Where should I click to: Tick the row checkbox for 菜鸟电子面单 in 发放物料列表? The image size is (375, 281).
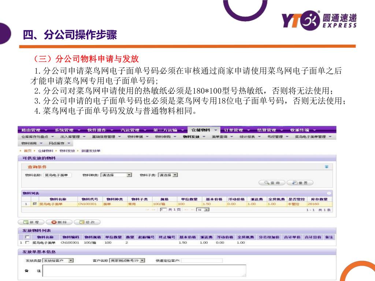[x=27, y=243]
